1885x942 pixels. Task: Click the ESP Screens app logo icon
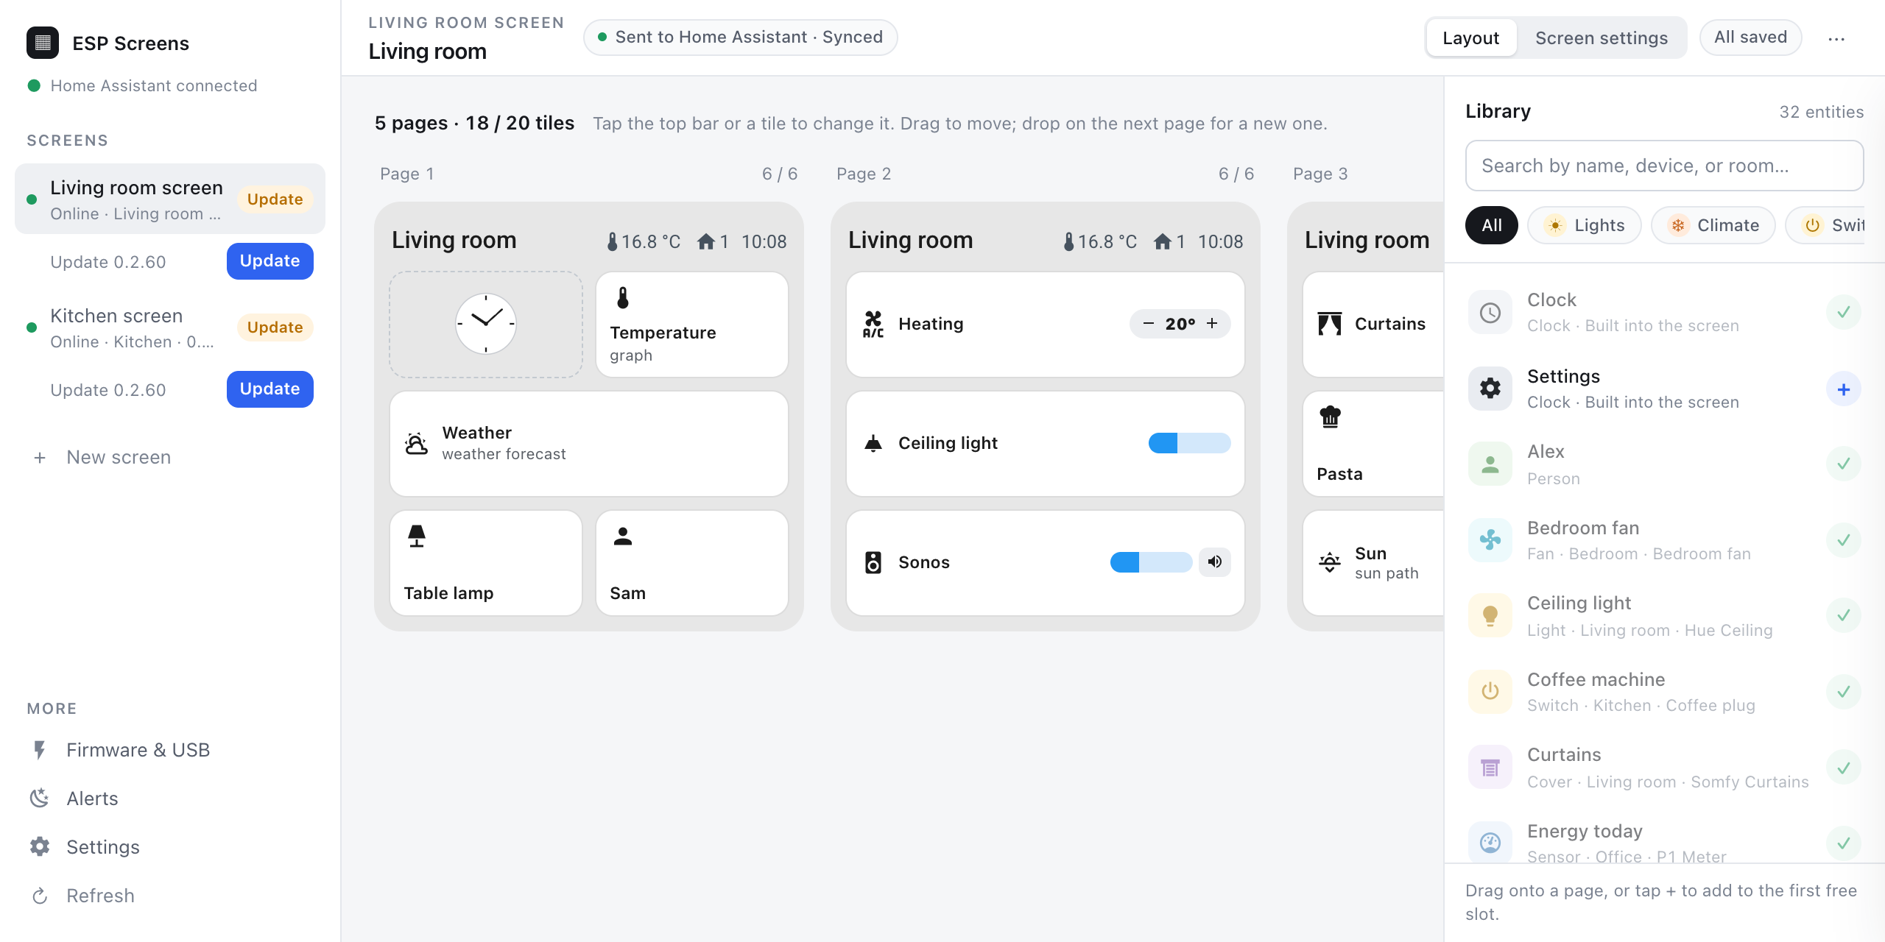pos(43,43)
